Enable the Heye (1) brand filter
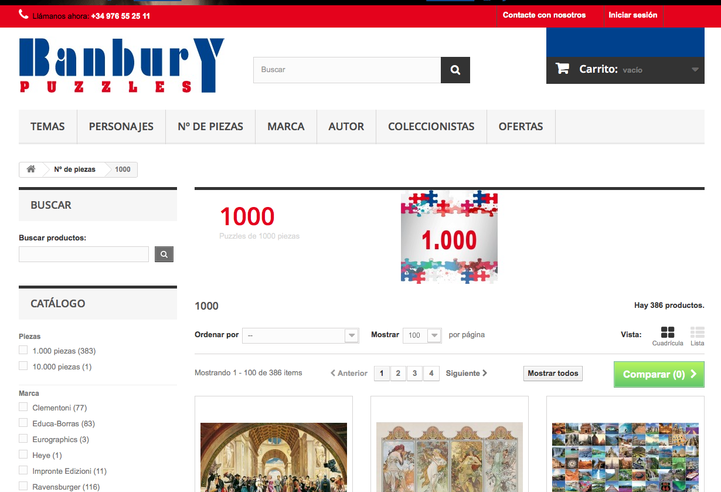 [23, 454]
